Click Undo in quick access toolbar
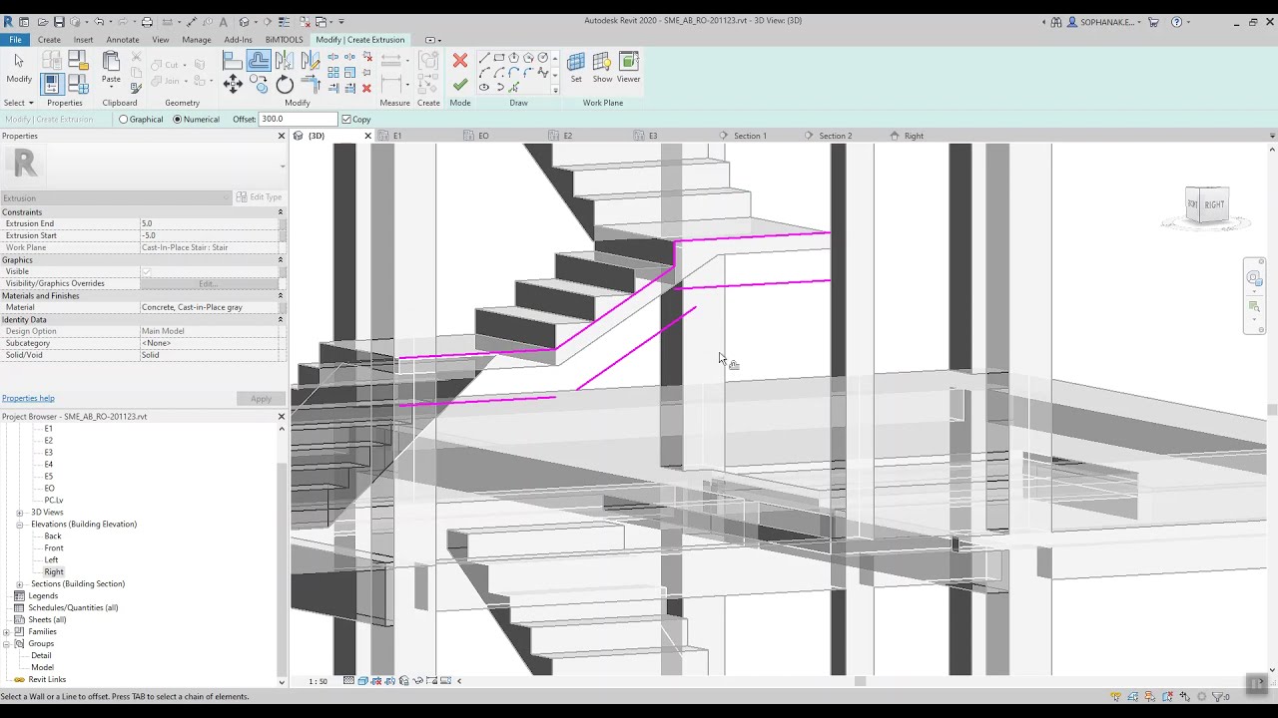The width and height of the screenshot is (1278, 718). pyautogui.click(x=100, y=21)
